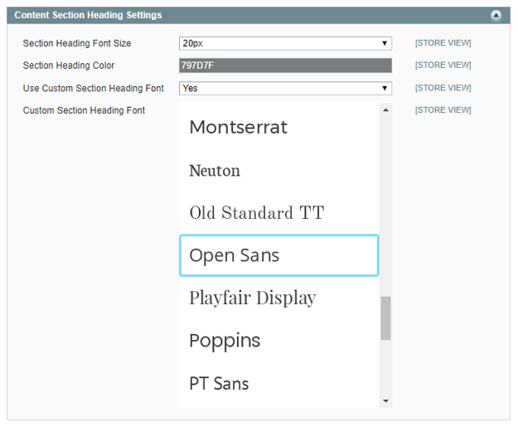
Task: Click the Custom Section Heading Font label
Action: 84,110
